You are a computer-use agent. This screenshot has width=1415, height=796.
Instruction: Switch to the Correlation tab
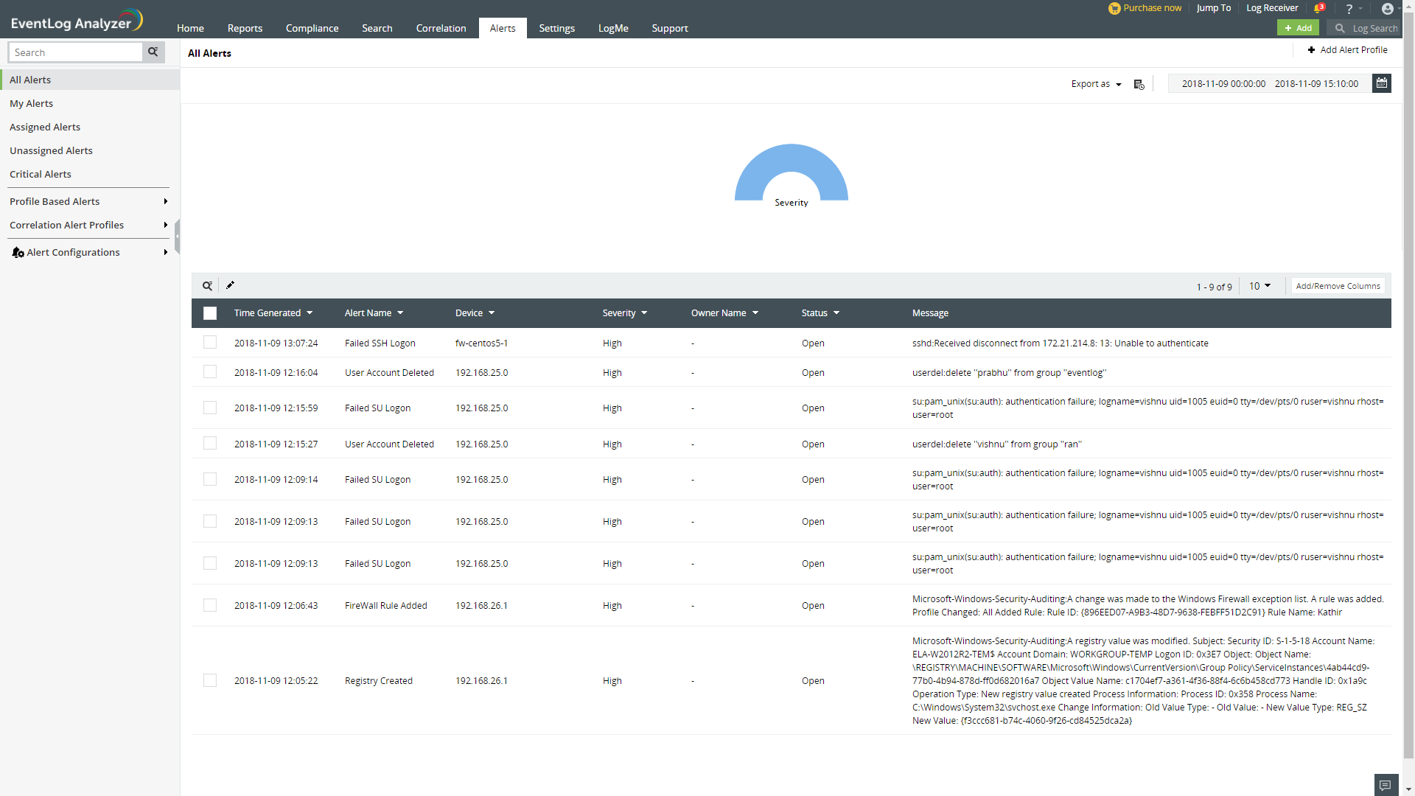[x=441, y=28]
